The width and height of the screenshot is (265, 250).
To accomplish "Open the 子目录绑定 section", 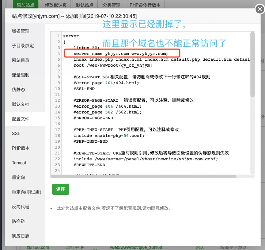I will 23,46.
